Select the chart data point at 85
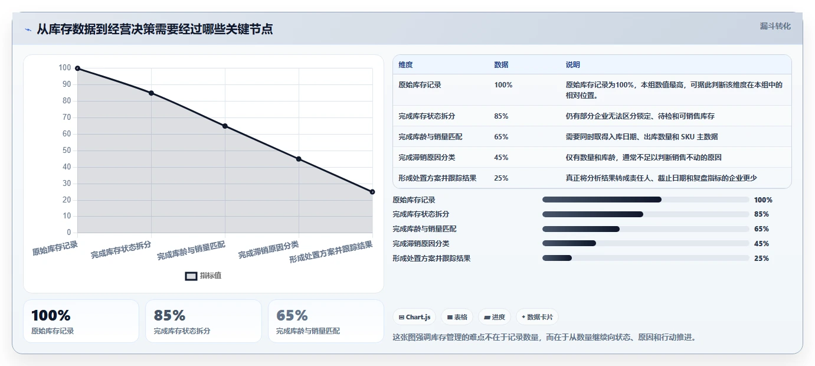 pyautogui.click(x=151, y=93)
